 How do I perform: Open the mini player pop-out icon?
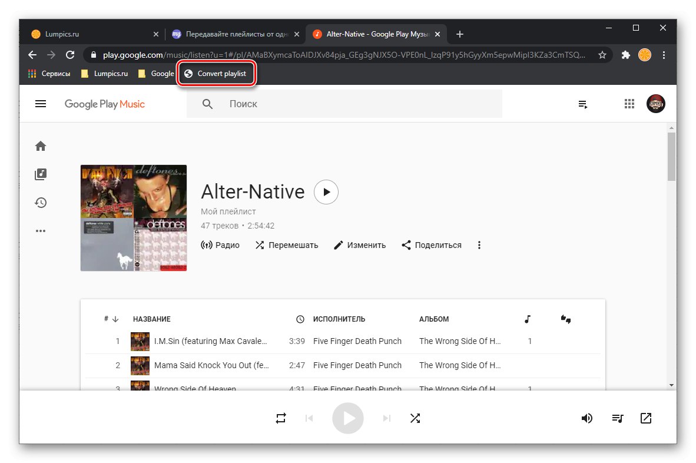click(x=646, y=418)
